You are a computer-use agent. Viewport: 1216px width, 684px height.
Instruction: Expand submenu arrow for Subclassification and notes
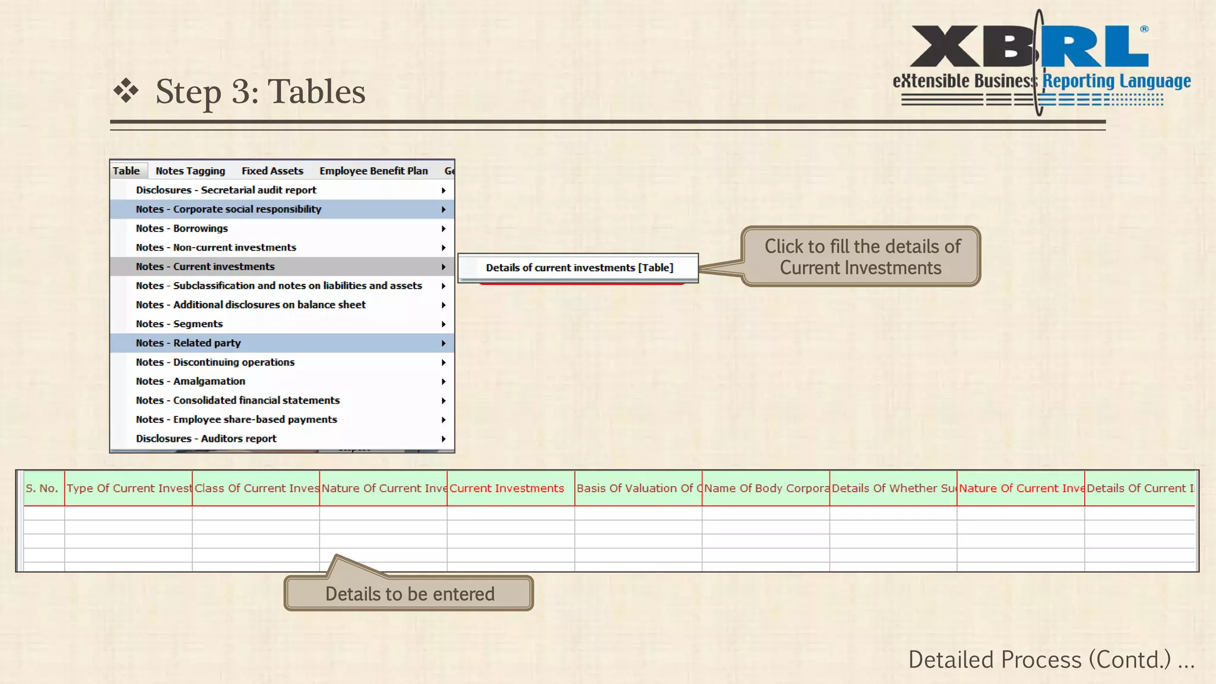(444, 286)
